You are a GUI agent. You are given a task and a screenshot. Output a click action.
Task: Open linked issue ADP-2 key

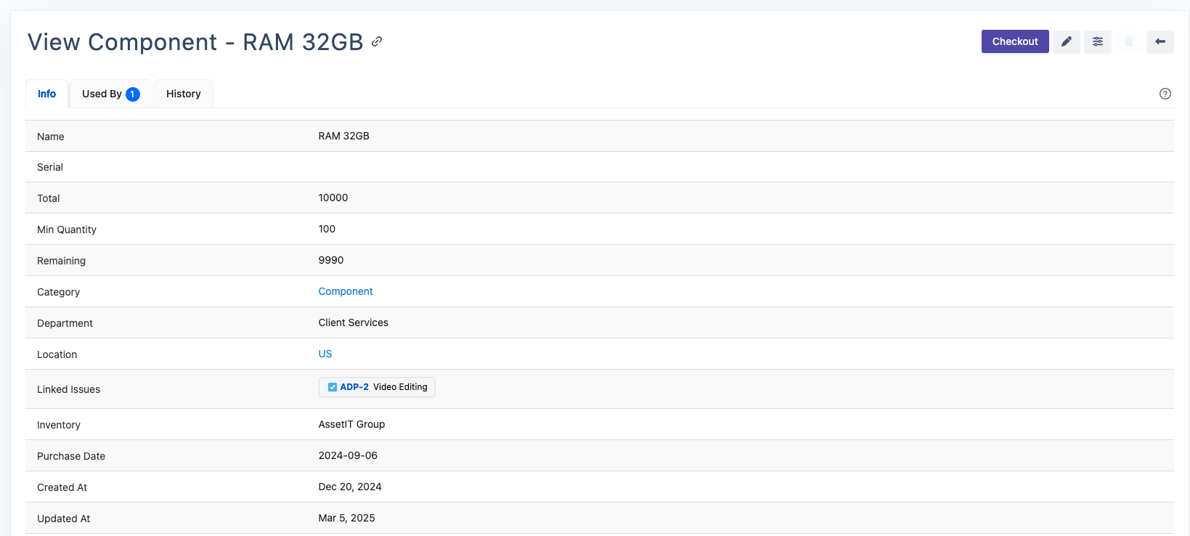(354, 387)
